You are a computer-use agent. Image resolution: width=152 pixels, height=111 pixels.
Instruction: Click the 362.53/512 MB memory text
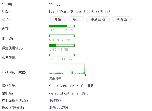pos(62,30)
